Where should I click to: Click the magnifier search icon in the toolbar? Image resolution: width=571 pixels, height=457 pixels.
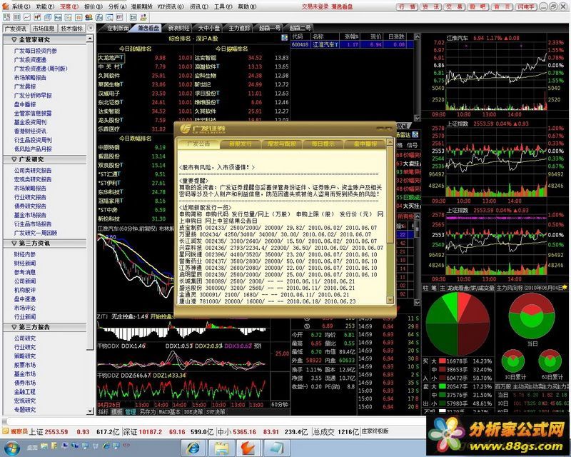[109, 17]
